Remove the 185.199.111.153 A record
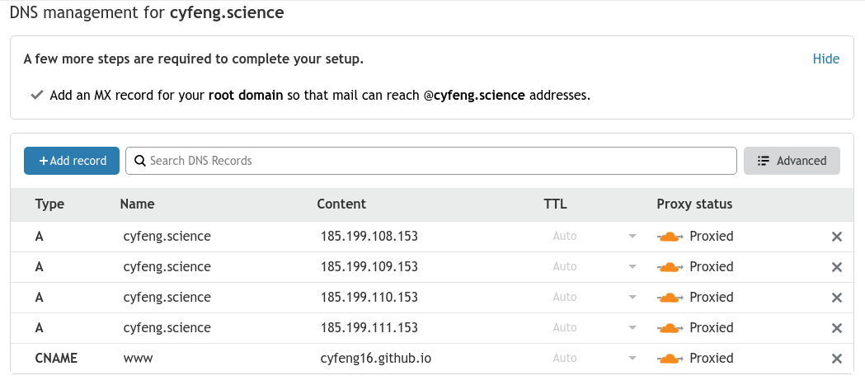Viewport: 865px width, 385px height. coord(836,328)
